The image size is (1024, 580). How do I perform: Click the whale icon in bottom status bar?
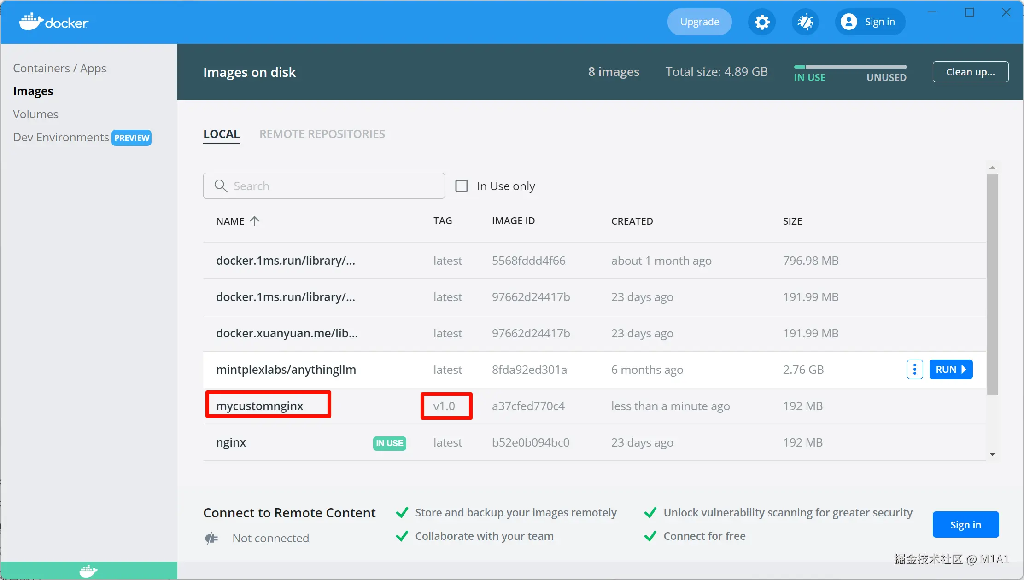point(88,571)
